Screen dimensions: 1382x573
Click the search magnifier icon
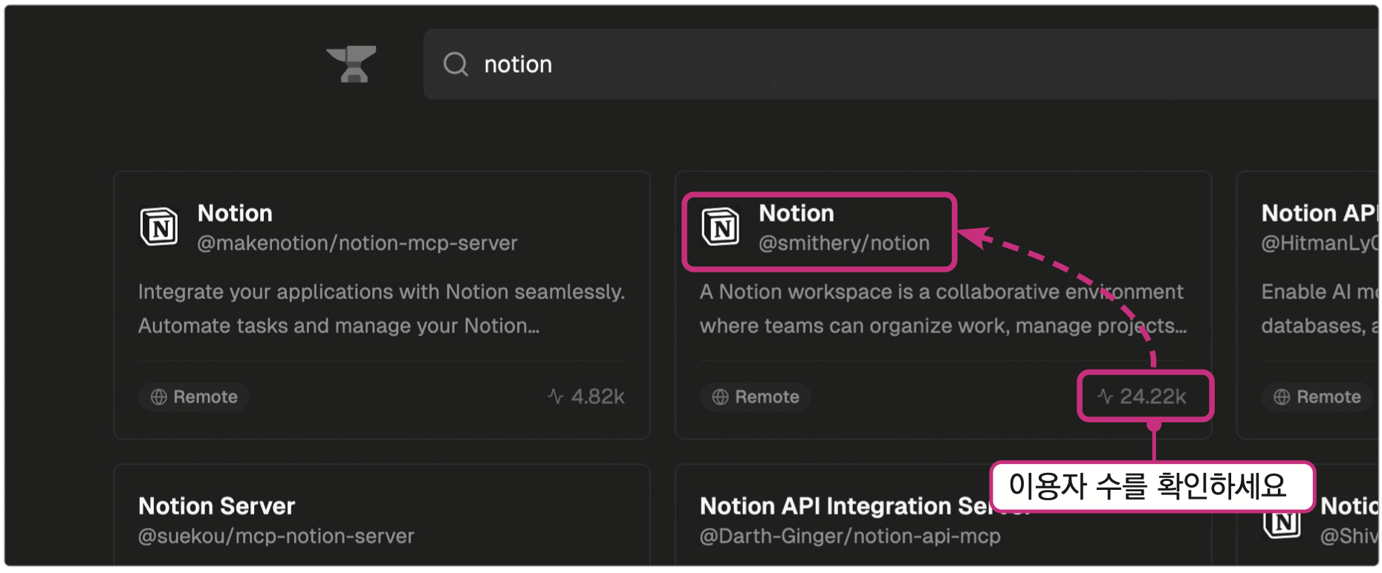[455, 65]
